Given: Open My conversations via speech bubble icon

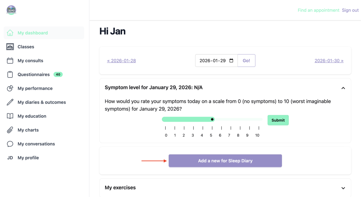Looking at the screenshot, I should point(10,144).
